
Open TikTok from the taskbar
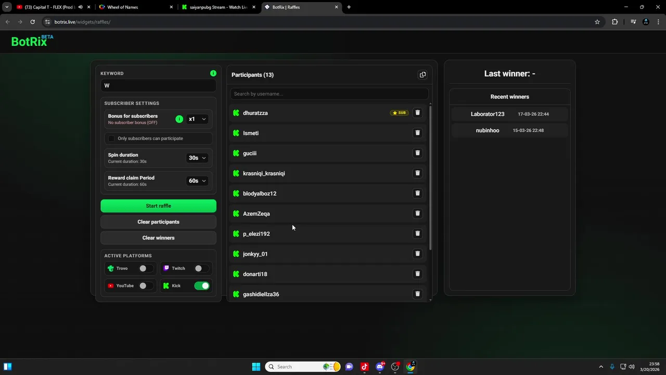tap(364, 367)
